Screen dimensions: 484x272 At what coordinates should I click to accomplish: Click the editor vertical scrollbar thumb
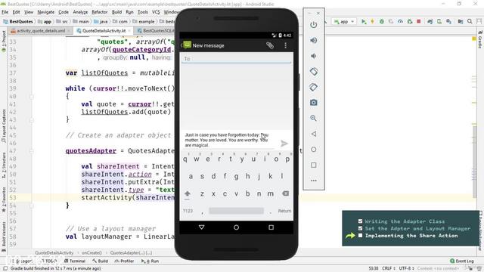tap(474, 162)
